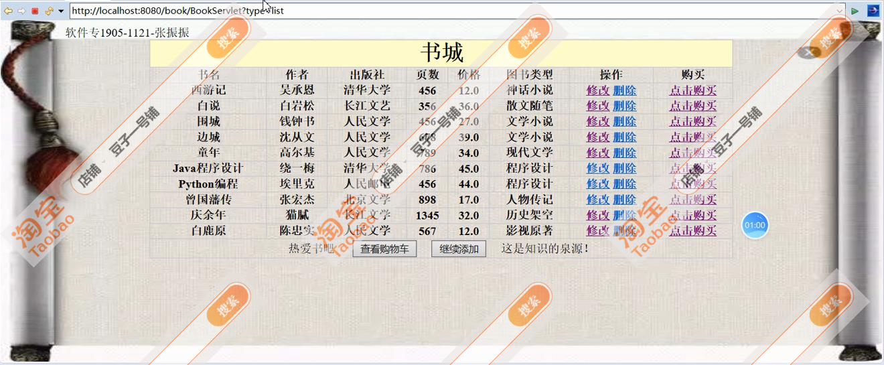
Task: Buy Java程序设计 via 点击购买
Action: point(692,168)
